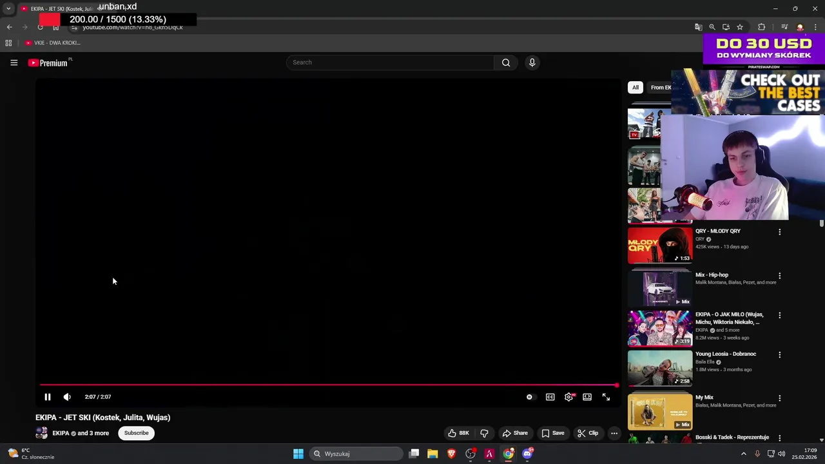825x464 pixels.
Task: Save video to a playlist
Action: pos(553,433)
